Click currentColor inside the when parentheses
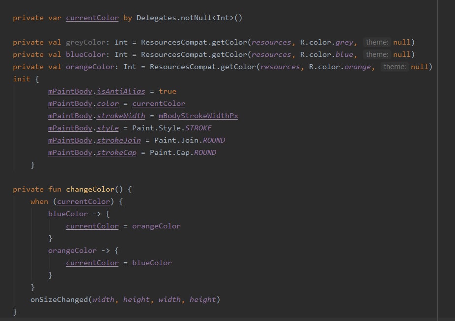Screen dimensions: 455x321 [x=83, y=201]
